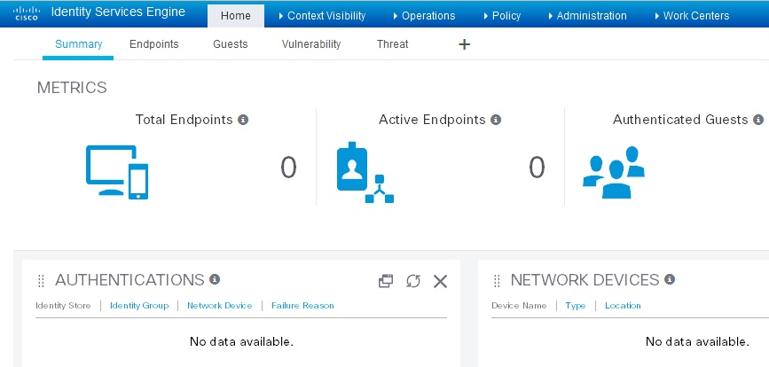This screenshot has height=367, width=769.
Task: Click the Network Devices panel drag handle
Action: coord(497,281)
